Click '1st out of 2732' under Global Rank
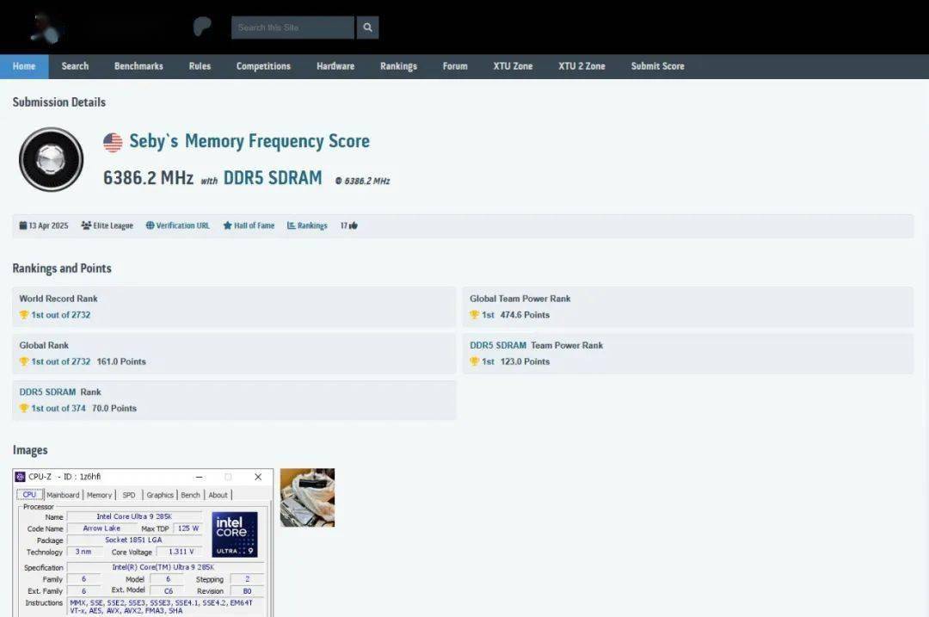 tap(61, 361)
